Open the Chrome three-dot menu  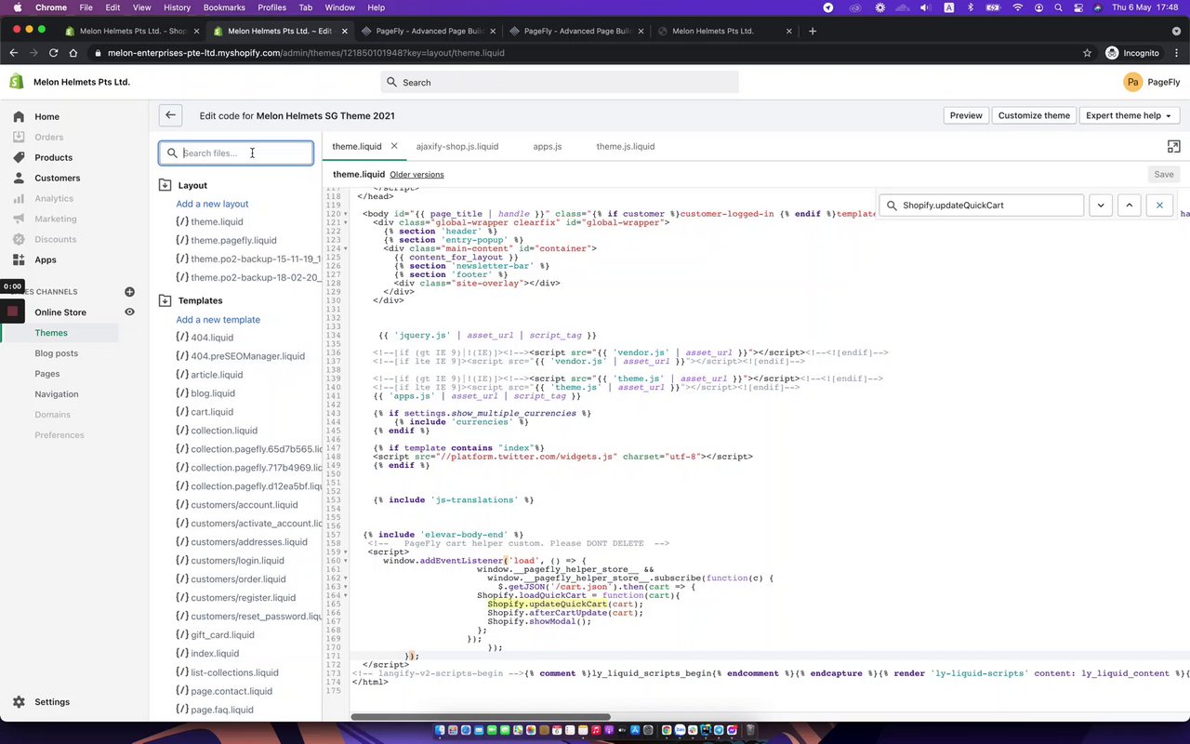point(1177,53)
